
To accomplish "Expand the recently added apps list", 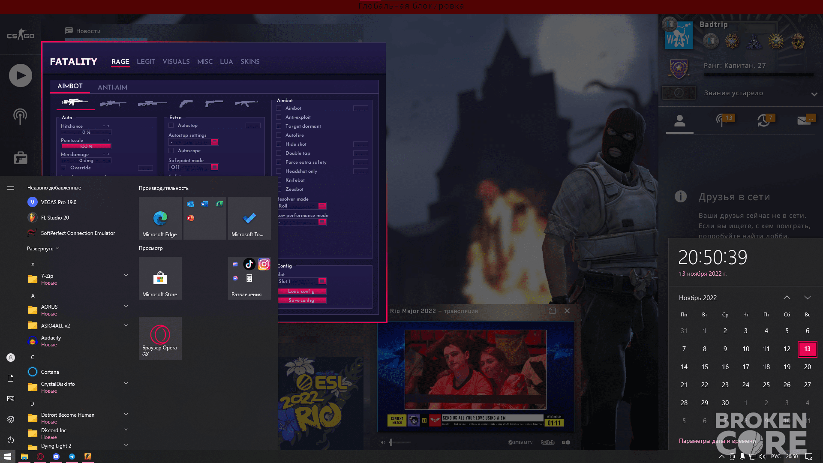I will coord(43,249).
